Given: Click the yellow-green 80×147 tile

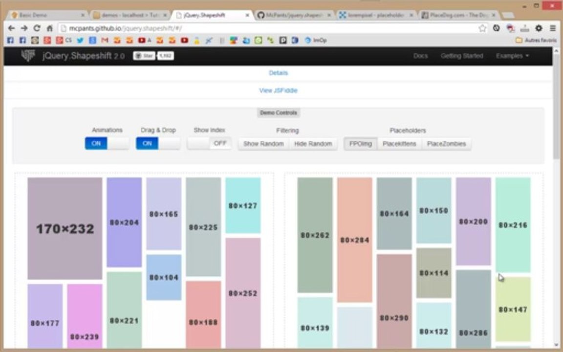Looking at the screenshot, I should [x=513, y=309].
